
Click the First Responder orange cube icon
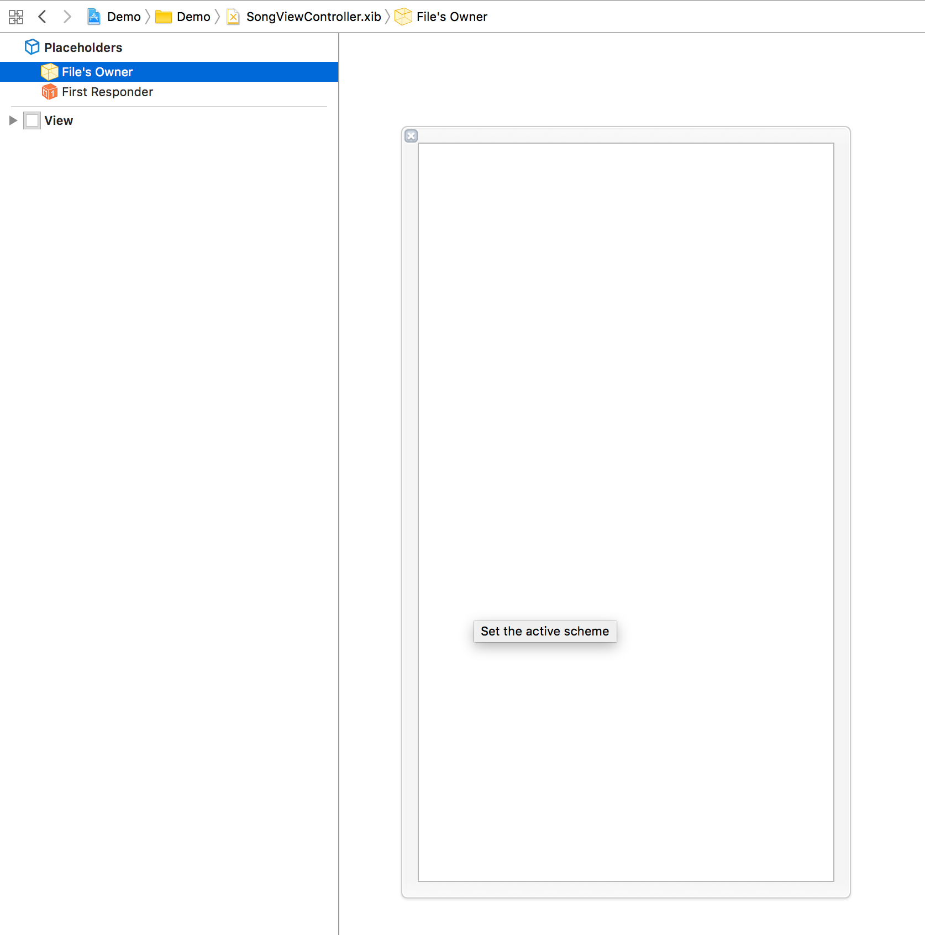[50, 92]
